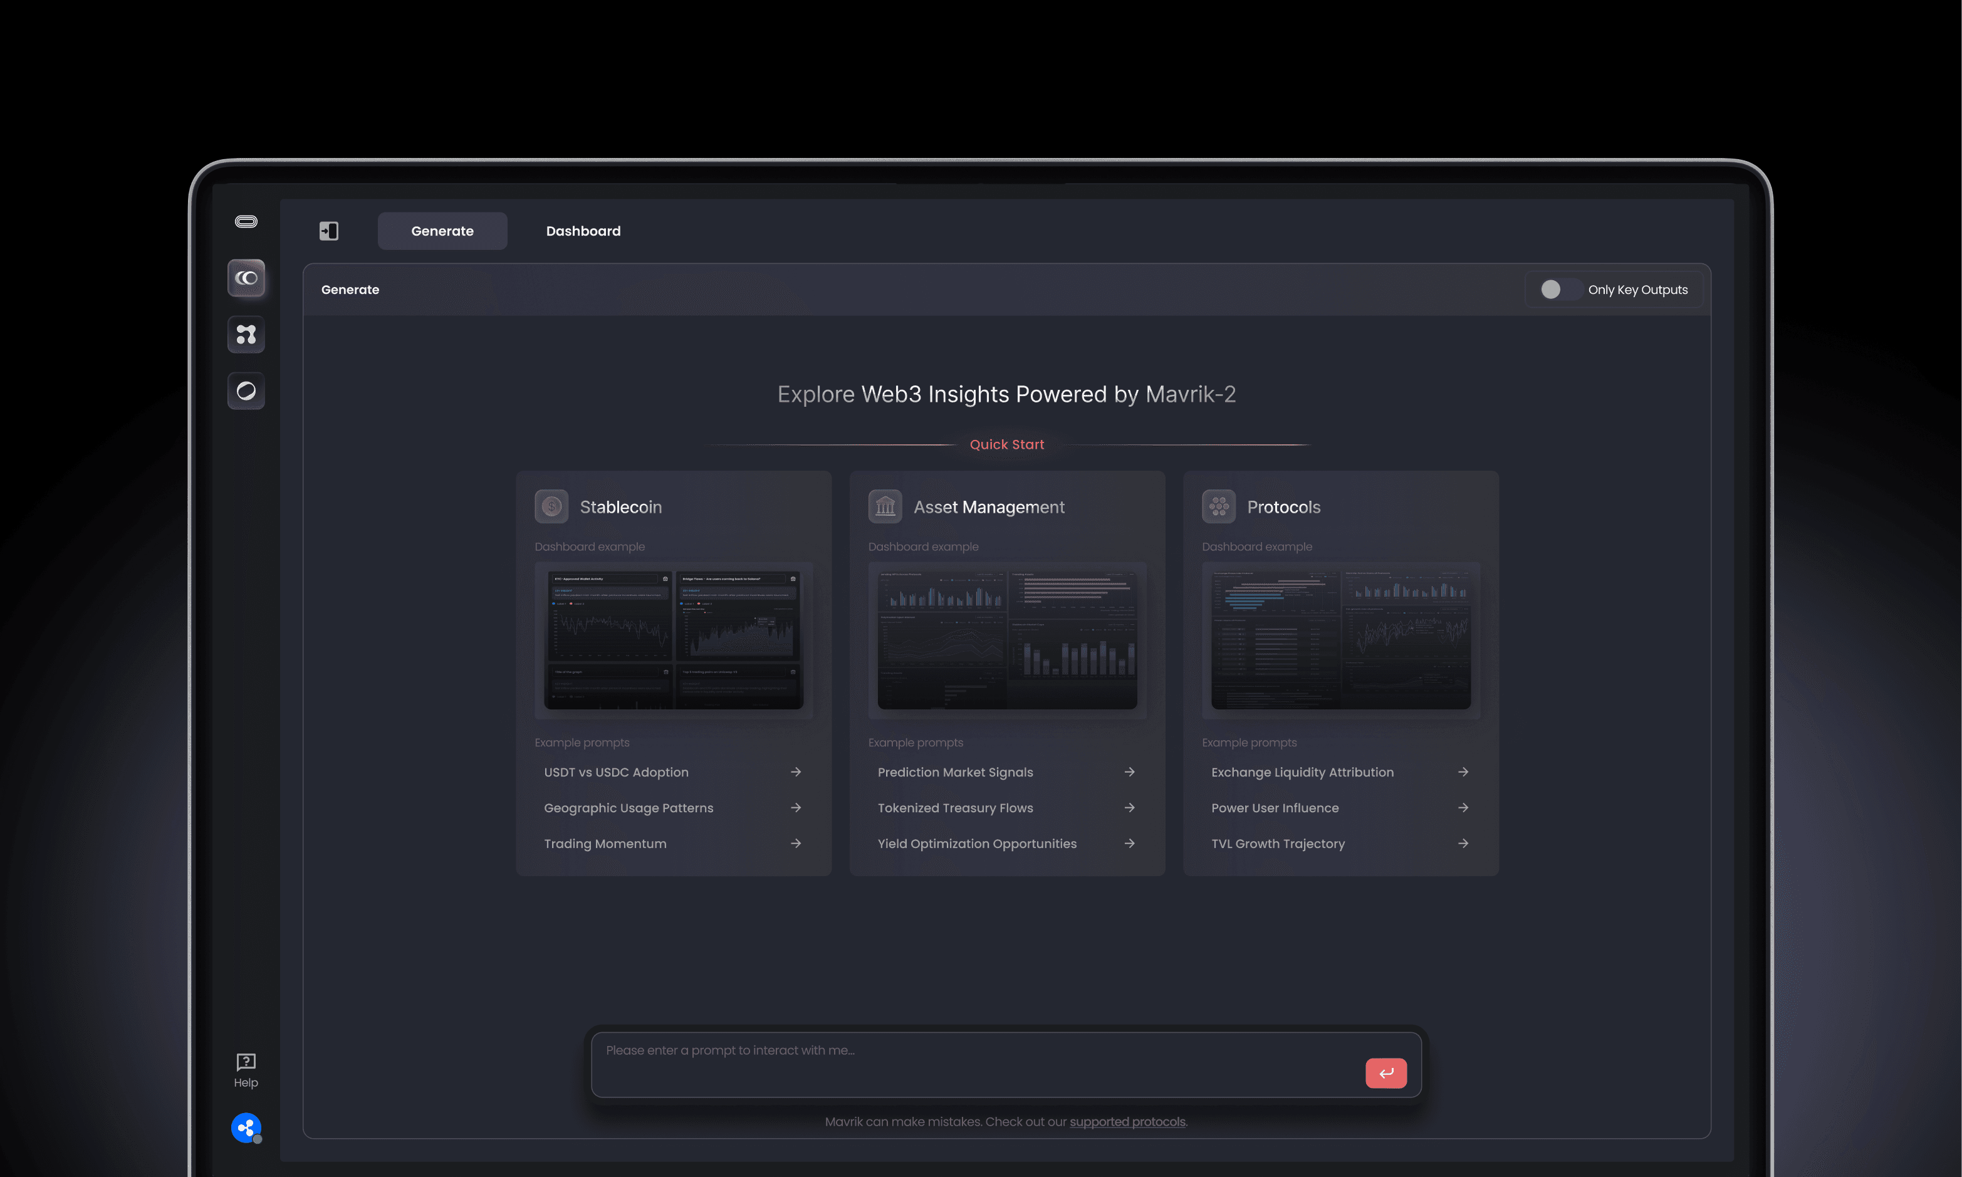
Task: Click the prompt text input field
Action: [x=976, y=1063]
